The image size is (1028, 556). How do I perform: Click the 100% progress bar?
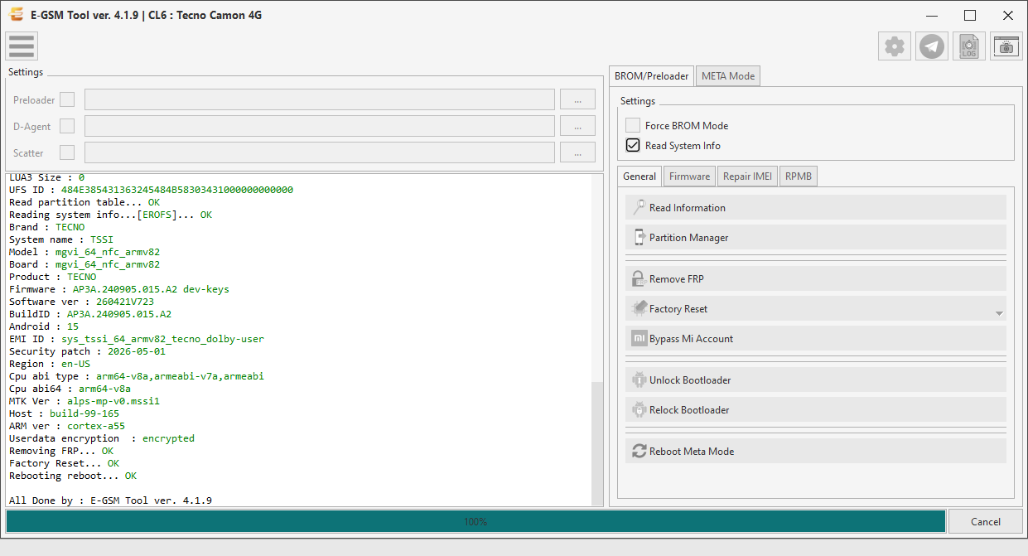pos(475,521)
